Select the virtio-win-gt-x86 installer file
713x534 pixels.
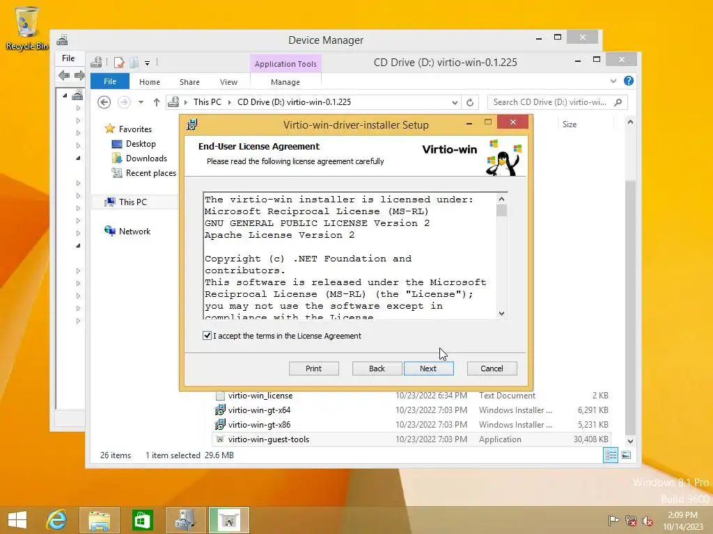(259, 425)
